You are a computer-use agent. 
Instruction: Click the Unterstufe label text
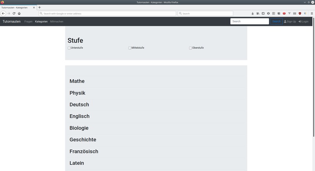tap(77, 48)
